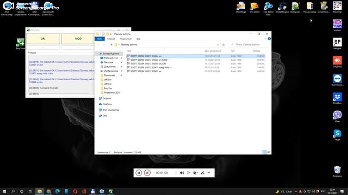Open Windows taskbar search
The width and height of the screenshot is (348, 195).
[13, 191]
